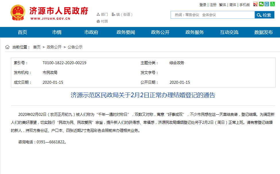Click the 注册 register link
The image size is (280, 174).
(213, 5)
